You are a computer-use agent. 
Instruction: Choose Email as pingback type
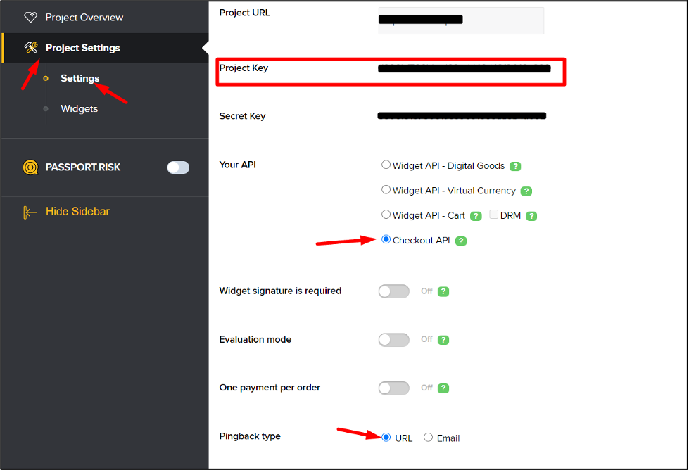coord(428,438)
